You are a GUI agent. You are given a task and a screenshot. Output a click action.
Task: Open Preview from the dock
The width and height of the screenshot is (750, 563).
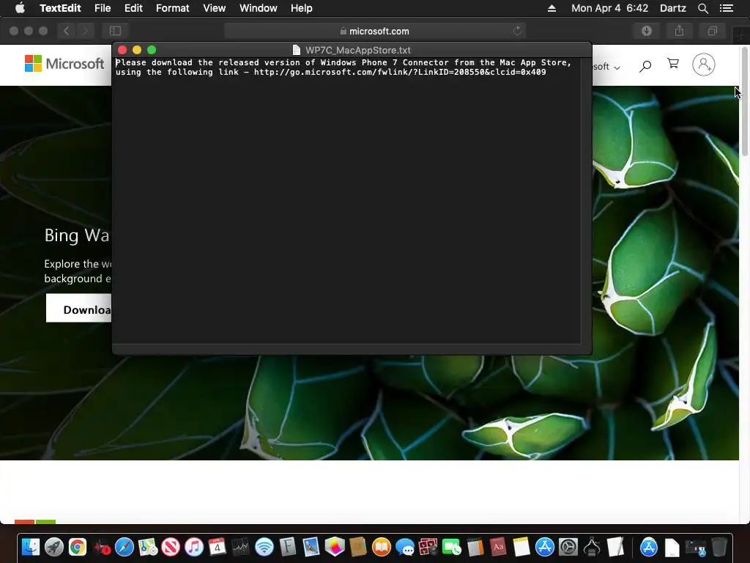[x=311, y=547]
